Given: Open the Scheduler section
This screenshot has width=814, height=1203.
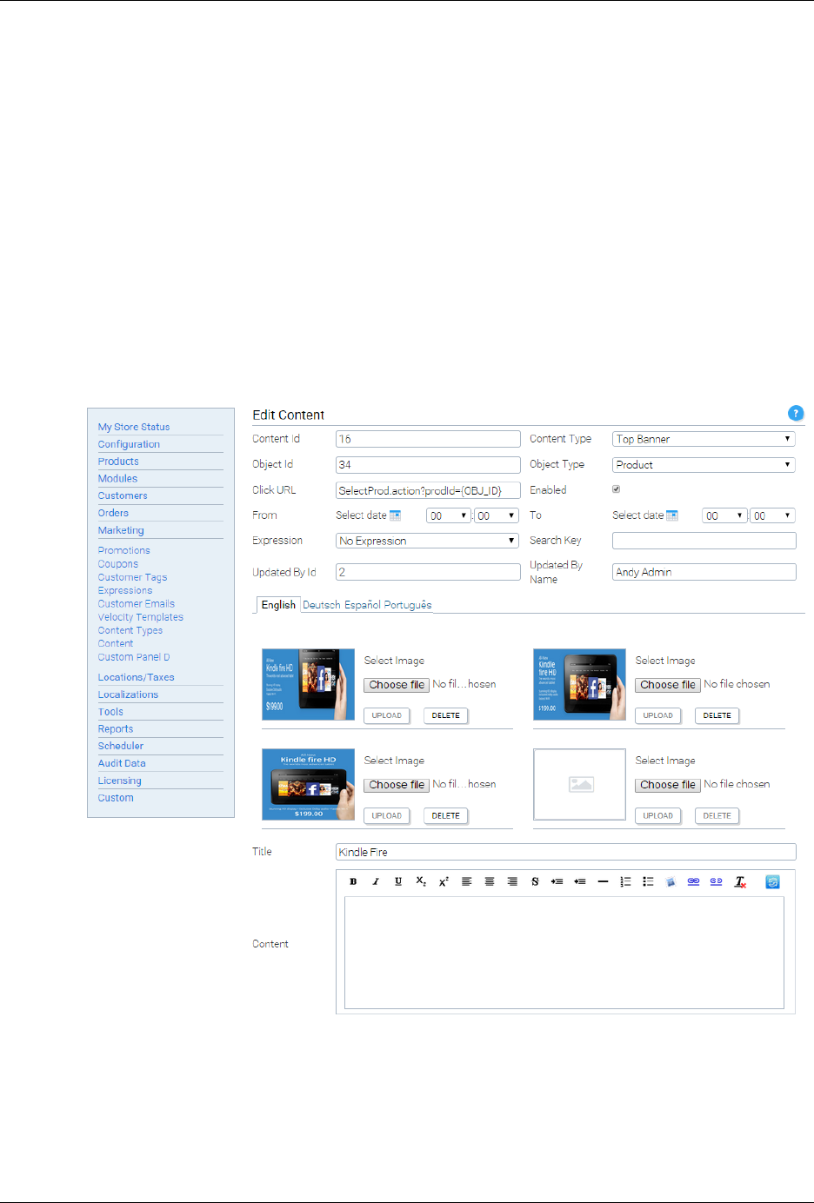Looking at the screenshot, I should tap(121, 746).
